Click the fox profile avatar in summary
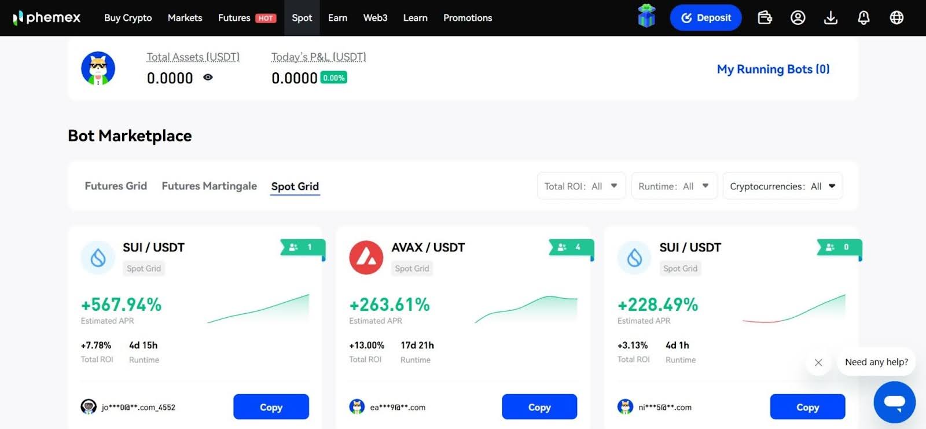The height and width of the screenshot is (429, 926). point(98,68)
